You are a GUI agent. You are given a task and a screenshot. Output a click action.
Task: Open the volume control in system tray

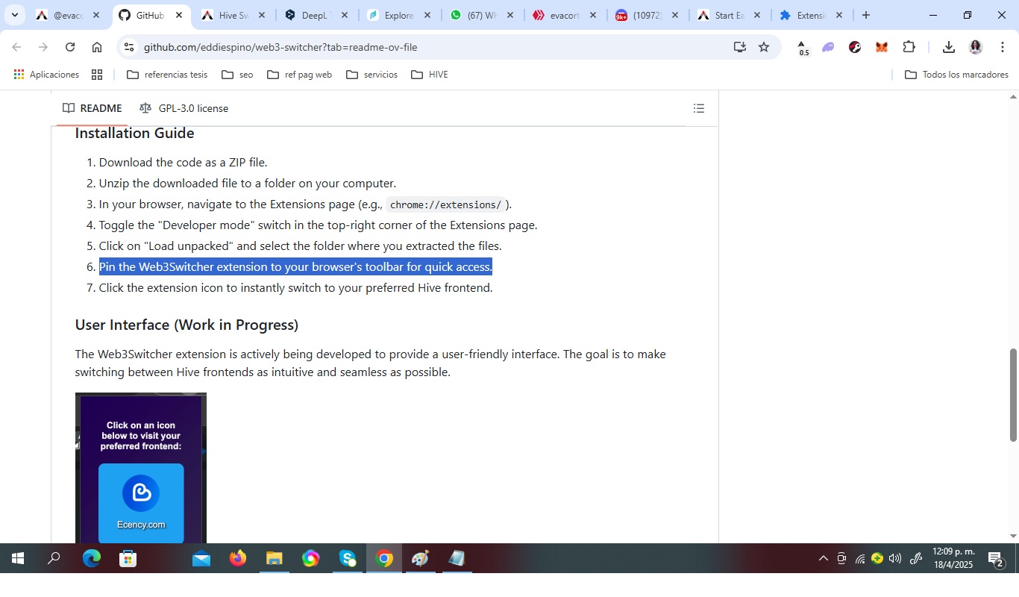click(x=895, y=558)
